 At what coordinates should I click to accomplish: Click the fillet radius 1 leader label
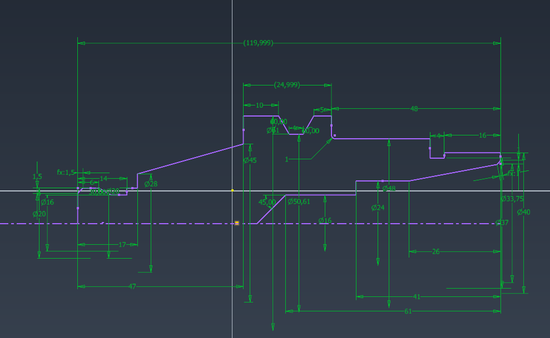click(x=287, y=159)
